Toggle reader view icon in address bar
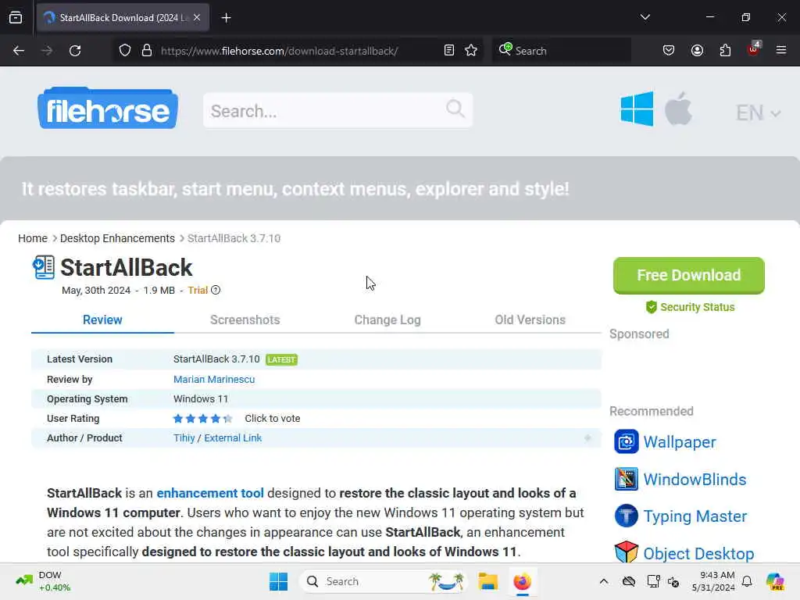This screenshot has width=800, height=600. click(x=449, y=51)
